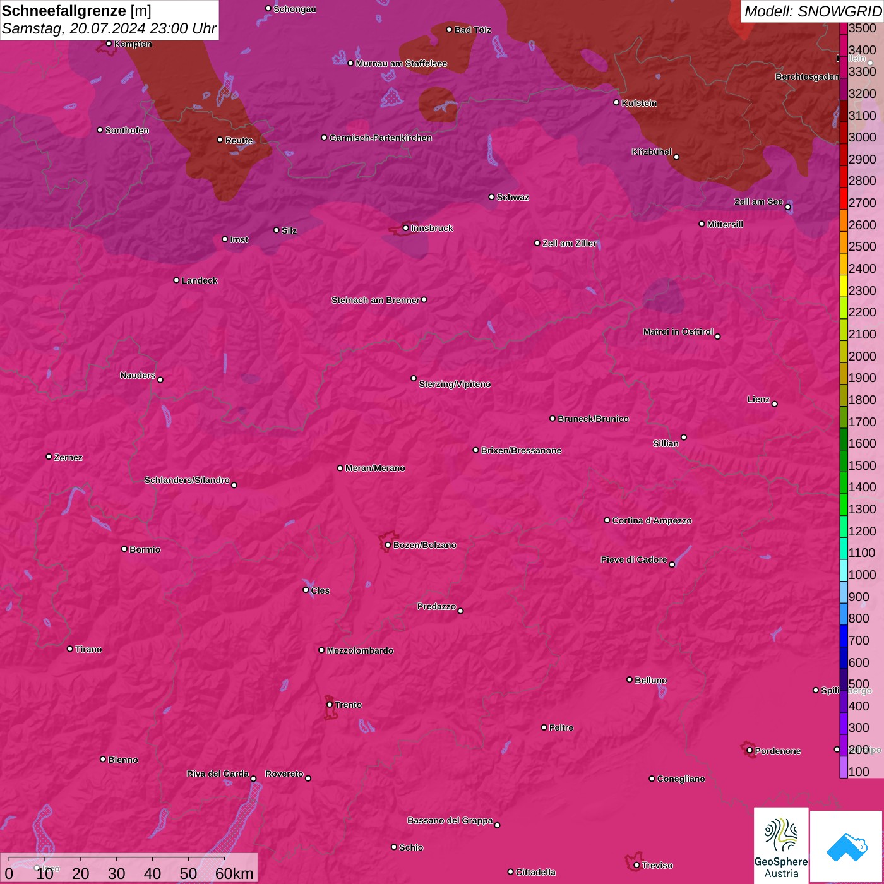The height and width of the screenshot is (884, 884).
Task: Click the Kempten location marker
Action: [x=109, y=44]
